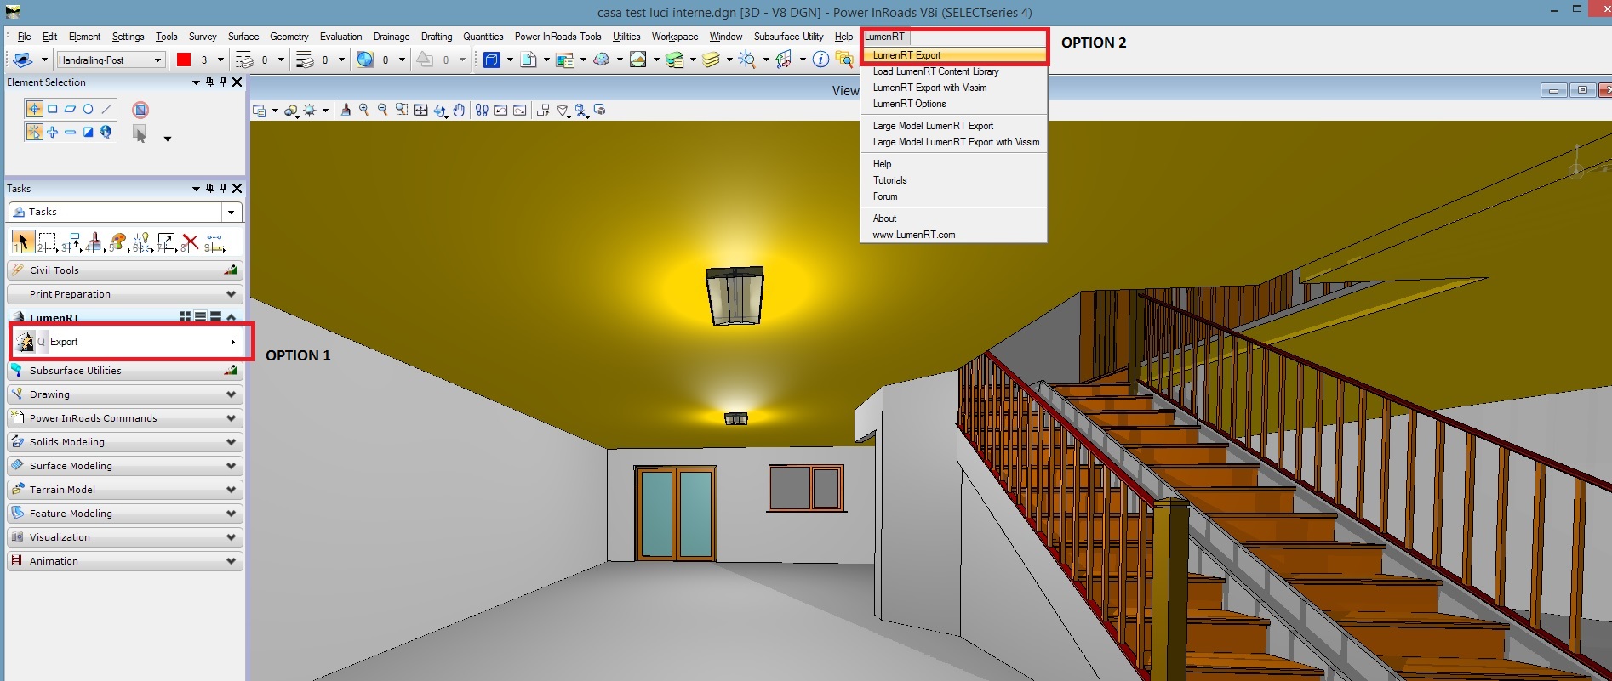Select Load LumenRT Content Library
Screen dimensions: 1612x681
tap(953, 71)
